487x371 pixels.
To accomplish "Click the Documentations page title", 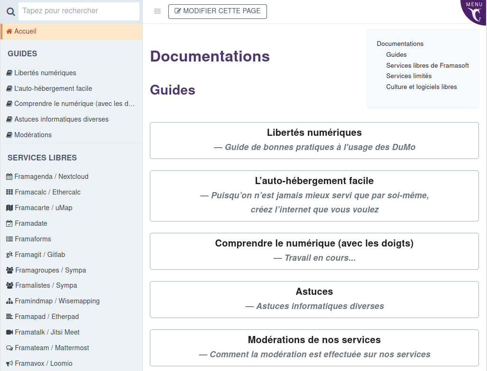I will click(210, 56).
